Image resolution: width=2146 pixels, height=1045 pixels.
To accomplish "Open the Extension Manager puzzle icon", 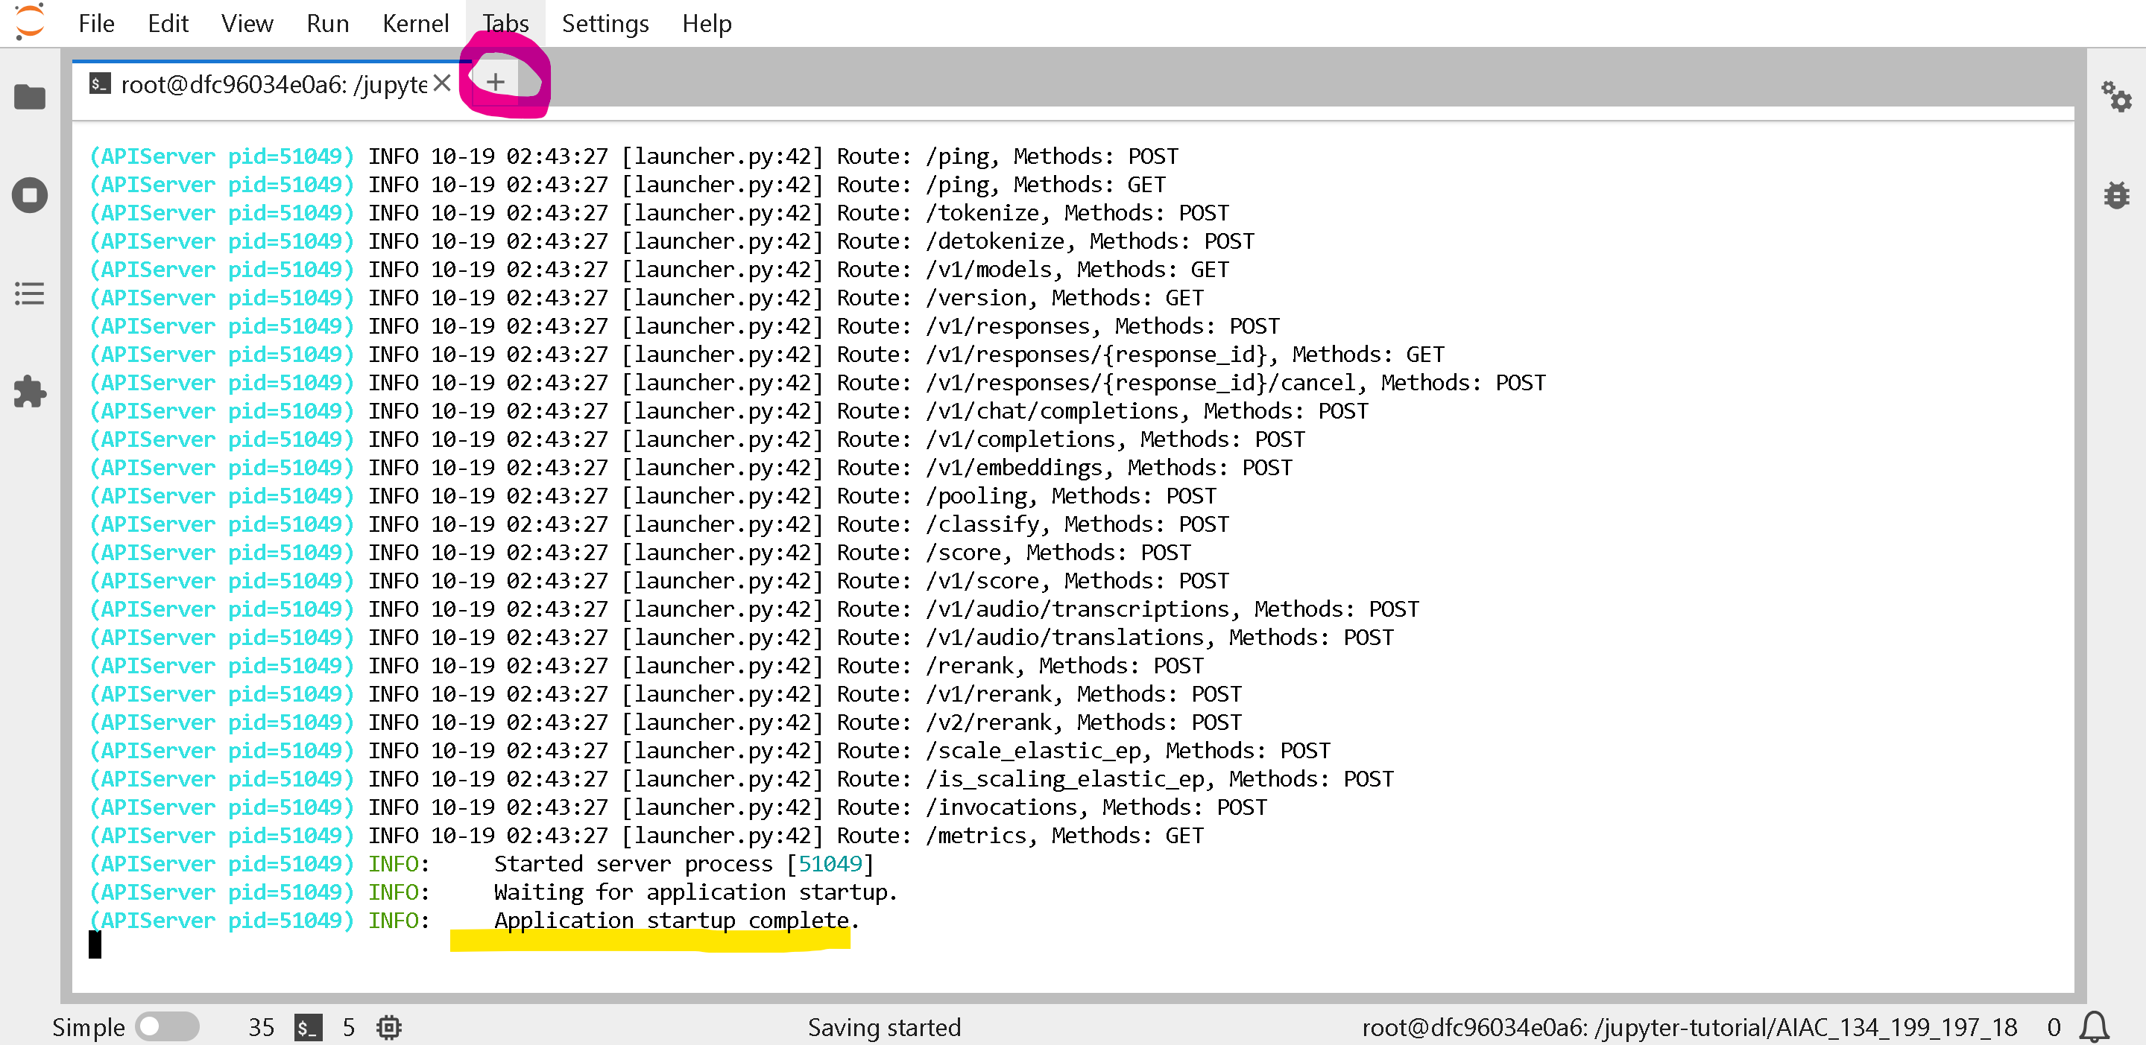I will [30, 391].
